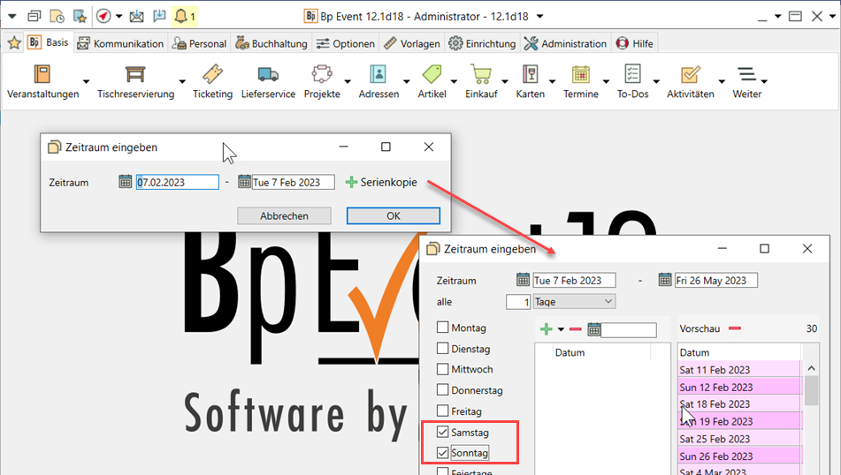The width and height of the screenshot is (841, 475).
Task: Click the notification bell icon in title bar
Action: [181, 16]
